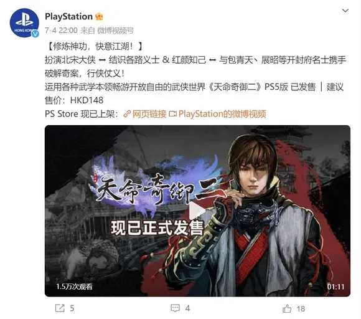Click the 01:11 video duration label

point(335,287)
